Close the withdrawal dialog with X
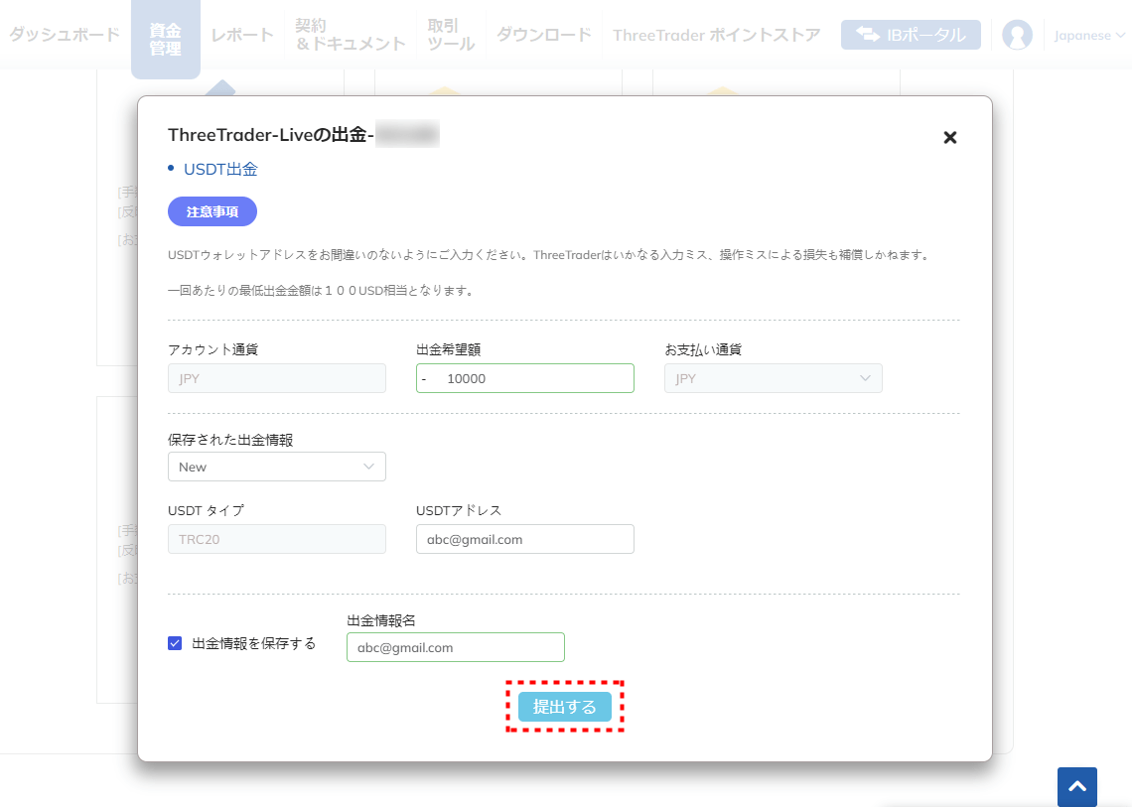1132x807 pixels. pos(950,137)
